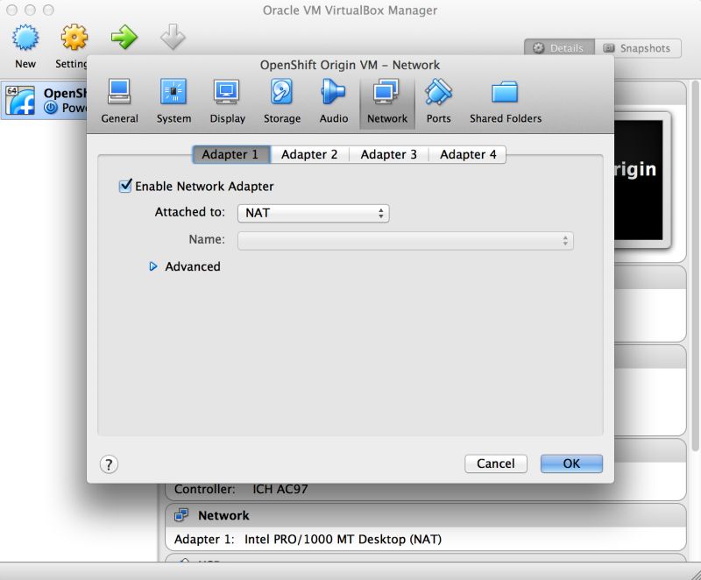Switch to Storage settings

tap(281, 96)
